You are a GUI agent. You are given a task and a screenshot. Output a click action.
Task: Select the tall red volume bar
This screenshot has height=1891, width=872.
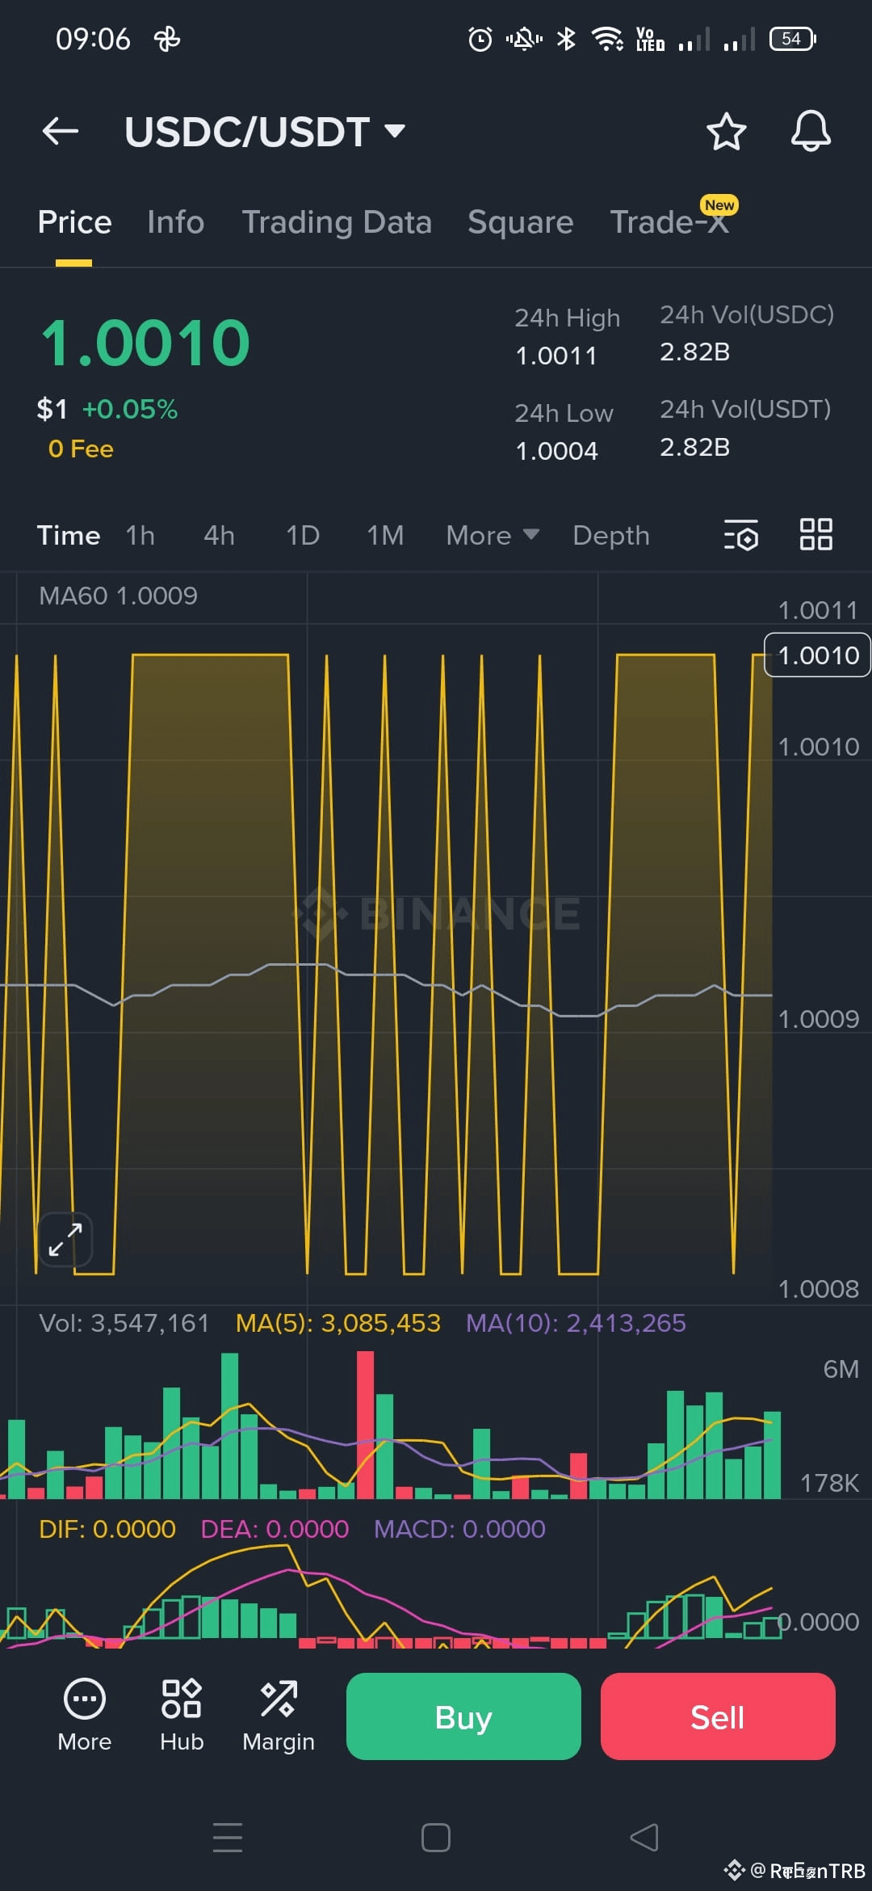[x=365, y=1425]
